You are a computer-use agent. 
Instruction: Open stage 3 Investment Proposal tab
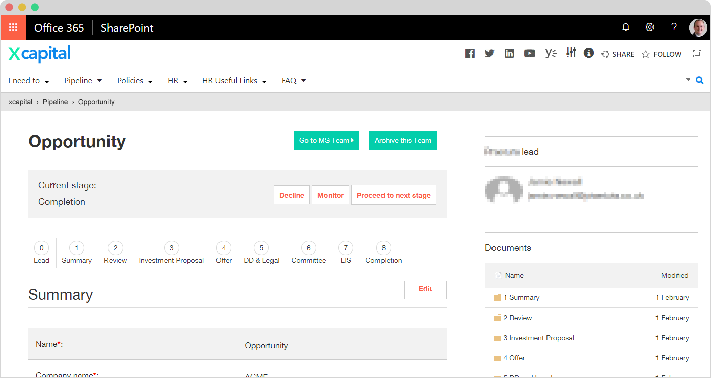(x=172, y=253)
